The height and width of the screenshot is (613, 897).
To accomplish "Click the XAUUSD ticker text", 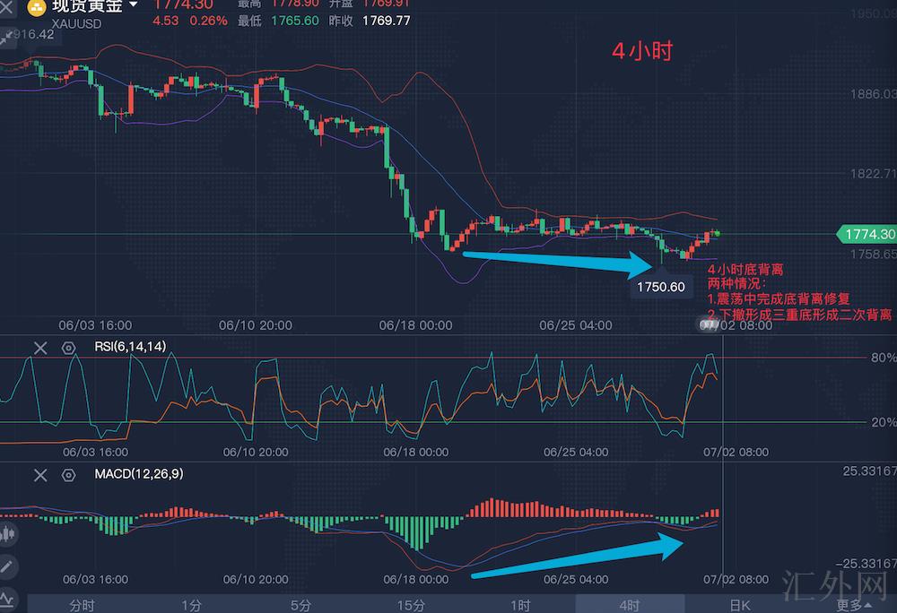I will pos(76,24).
